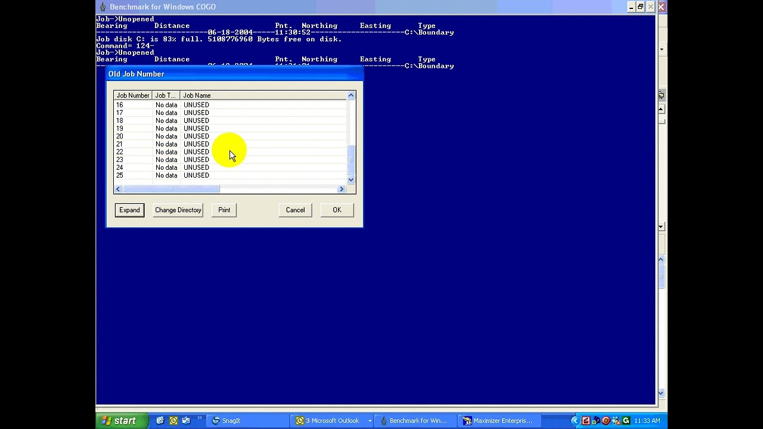The image size is (763, 429).
Task: Select job number 19 row
Action: [x=230, y=128]
